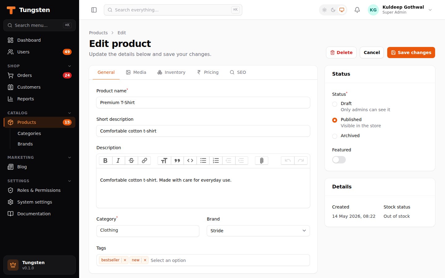Select system theme monitor icon

pos(342,10)
